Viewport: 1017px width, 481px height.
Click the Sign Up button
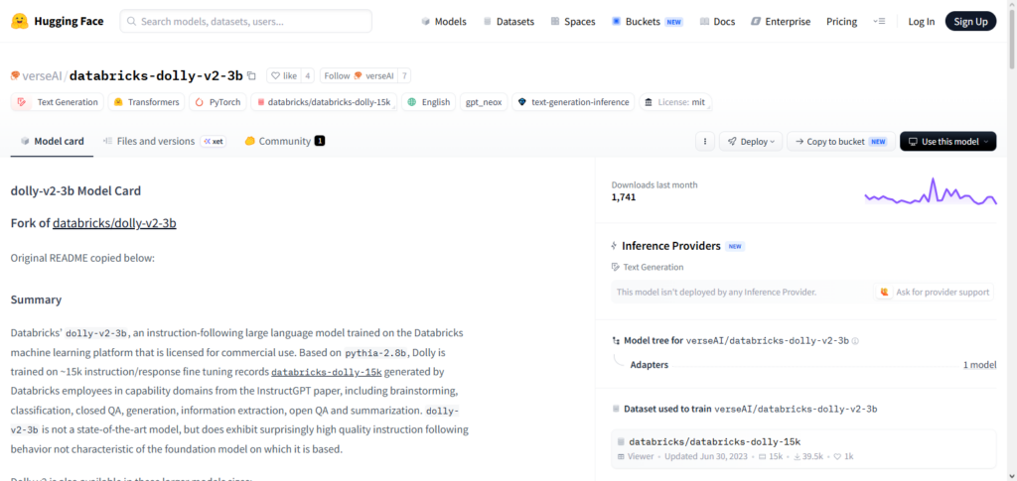970,22
